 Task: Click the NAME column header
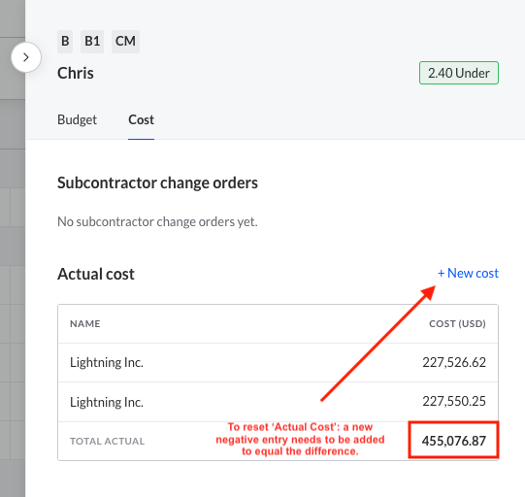click(x=85, y=324)
